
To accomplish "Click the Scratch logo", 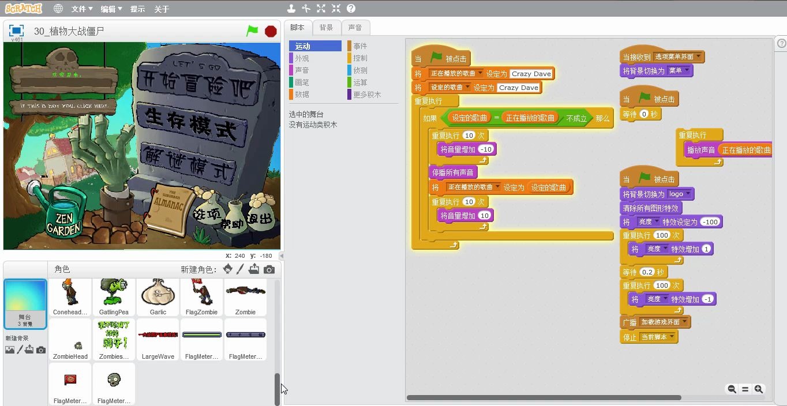I will [x=24, y=9].
